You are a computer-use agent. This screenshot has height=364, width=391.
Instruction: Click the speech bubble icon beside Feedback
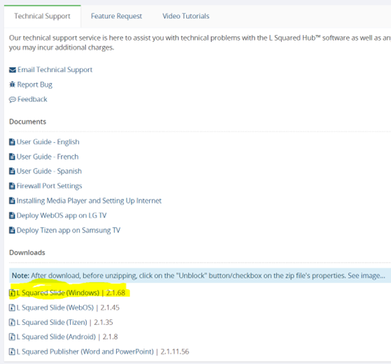pos(13,99)
